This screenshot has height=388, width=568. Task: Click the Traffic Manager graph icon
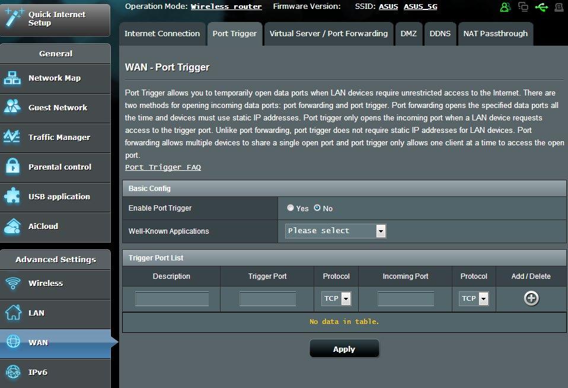[12, 136]
